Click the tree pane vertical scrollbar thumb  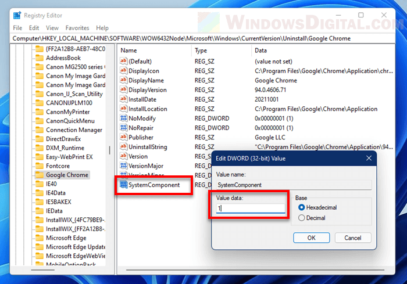[x=109, y=150]
